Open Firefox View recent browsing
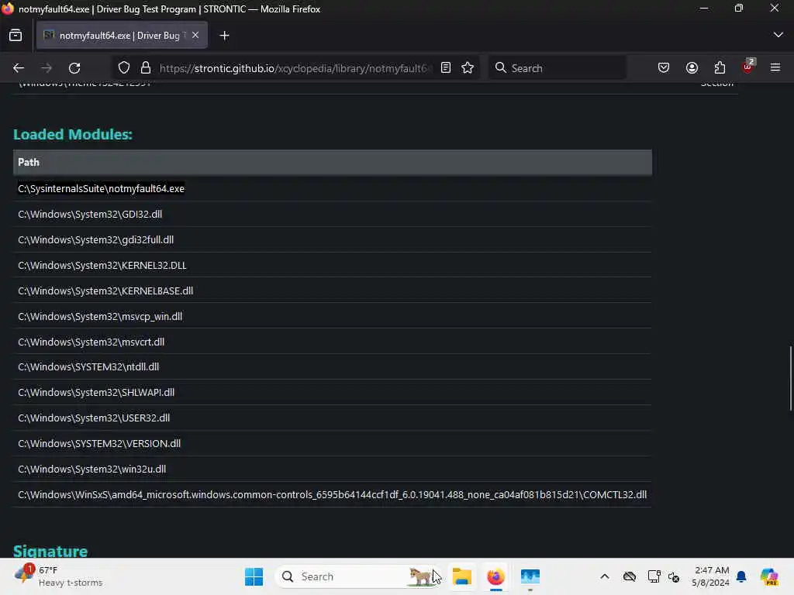This screenshot has width=794, height=595. pyautogui.click(x=16, y=36)
